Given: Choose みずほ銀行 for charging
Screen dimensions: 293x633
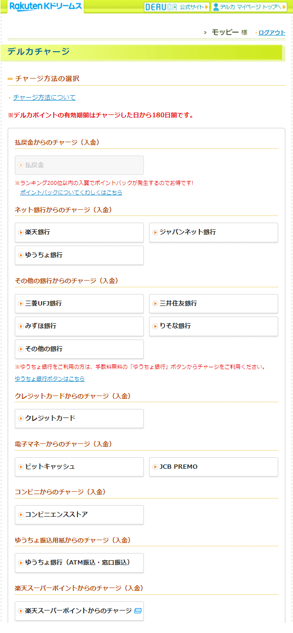Looking at the screenshot, I should (x=79, y=326).
